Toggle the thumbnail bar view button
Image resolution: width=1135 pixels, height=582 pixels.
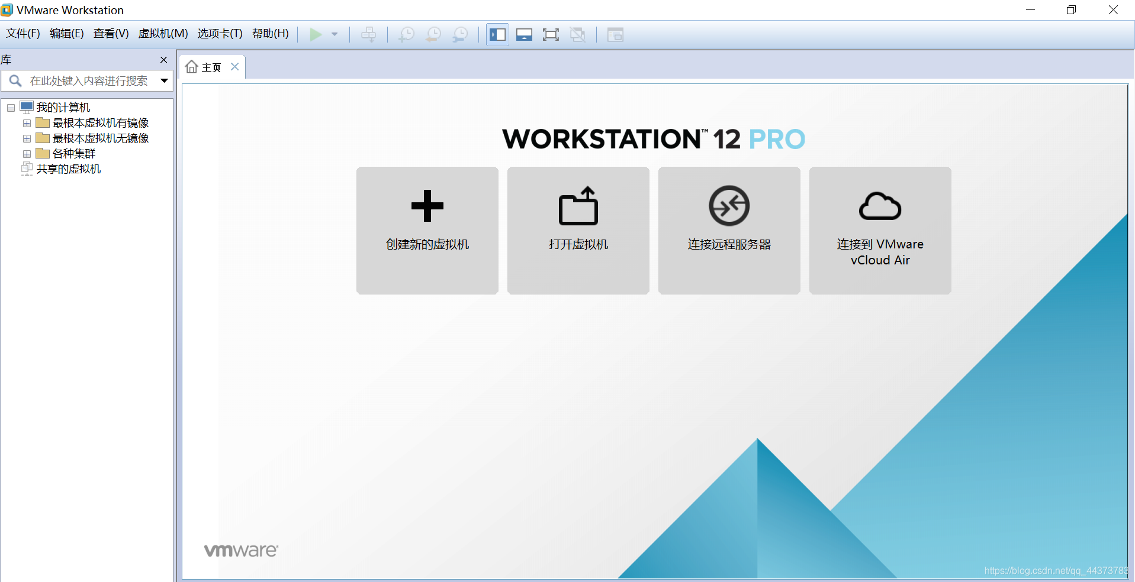pyautogui.click(x=524, y=34)
